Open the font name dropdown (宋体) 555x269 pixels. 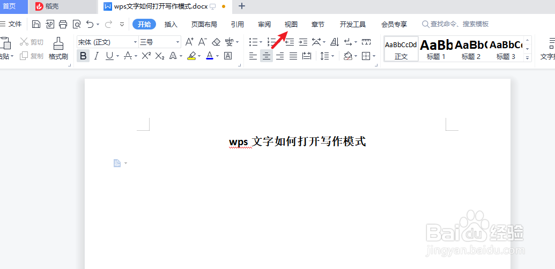tap(135, 42)
